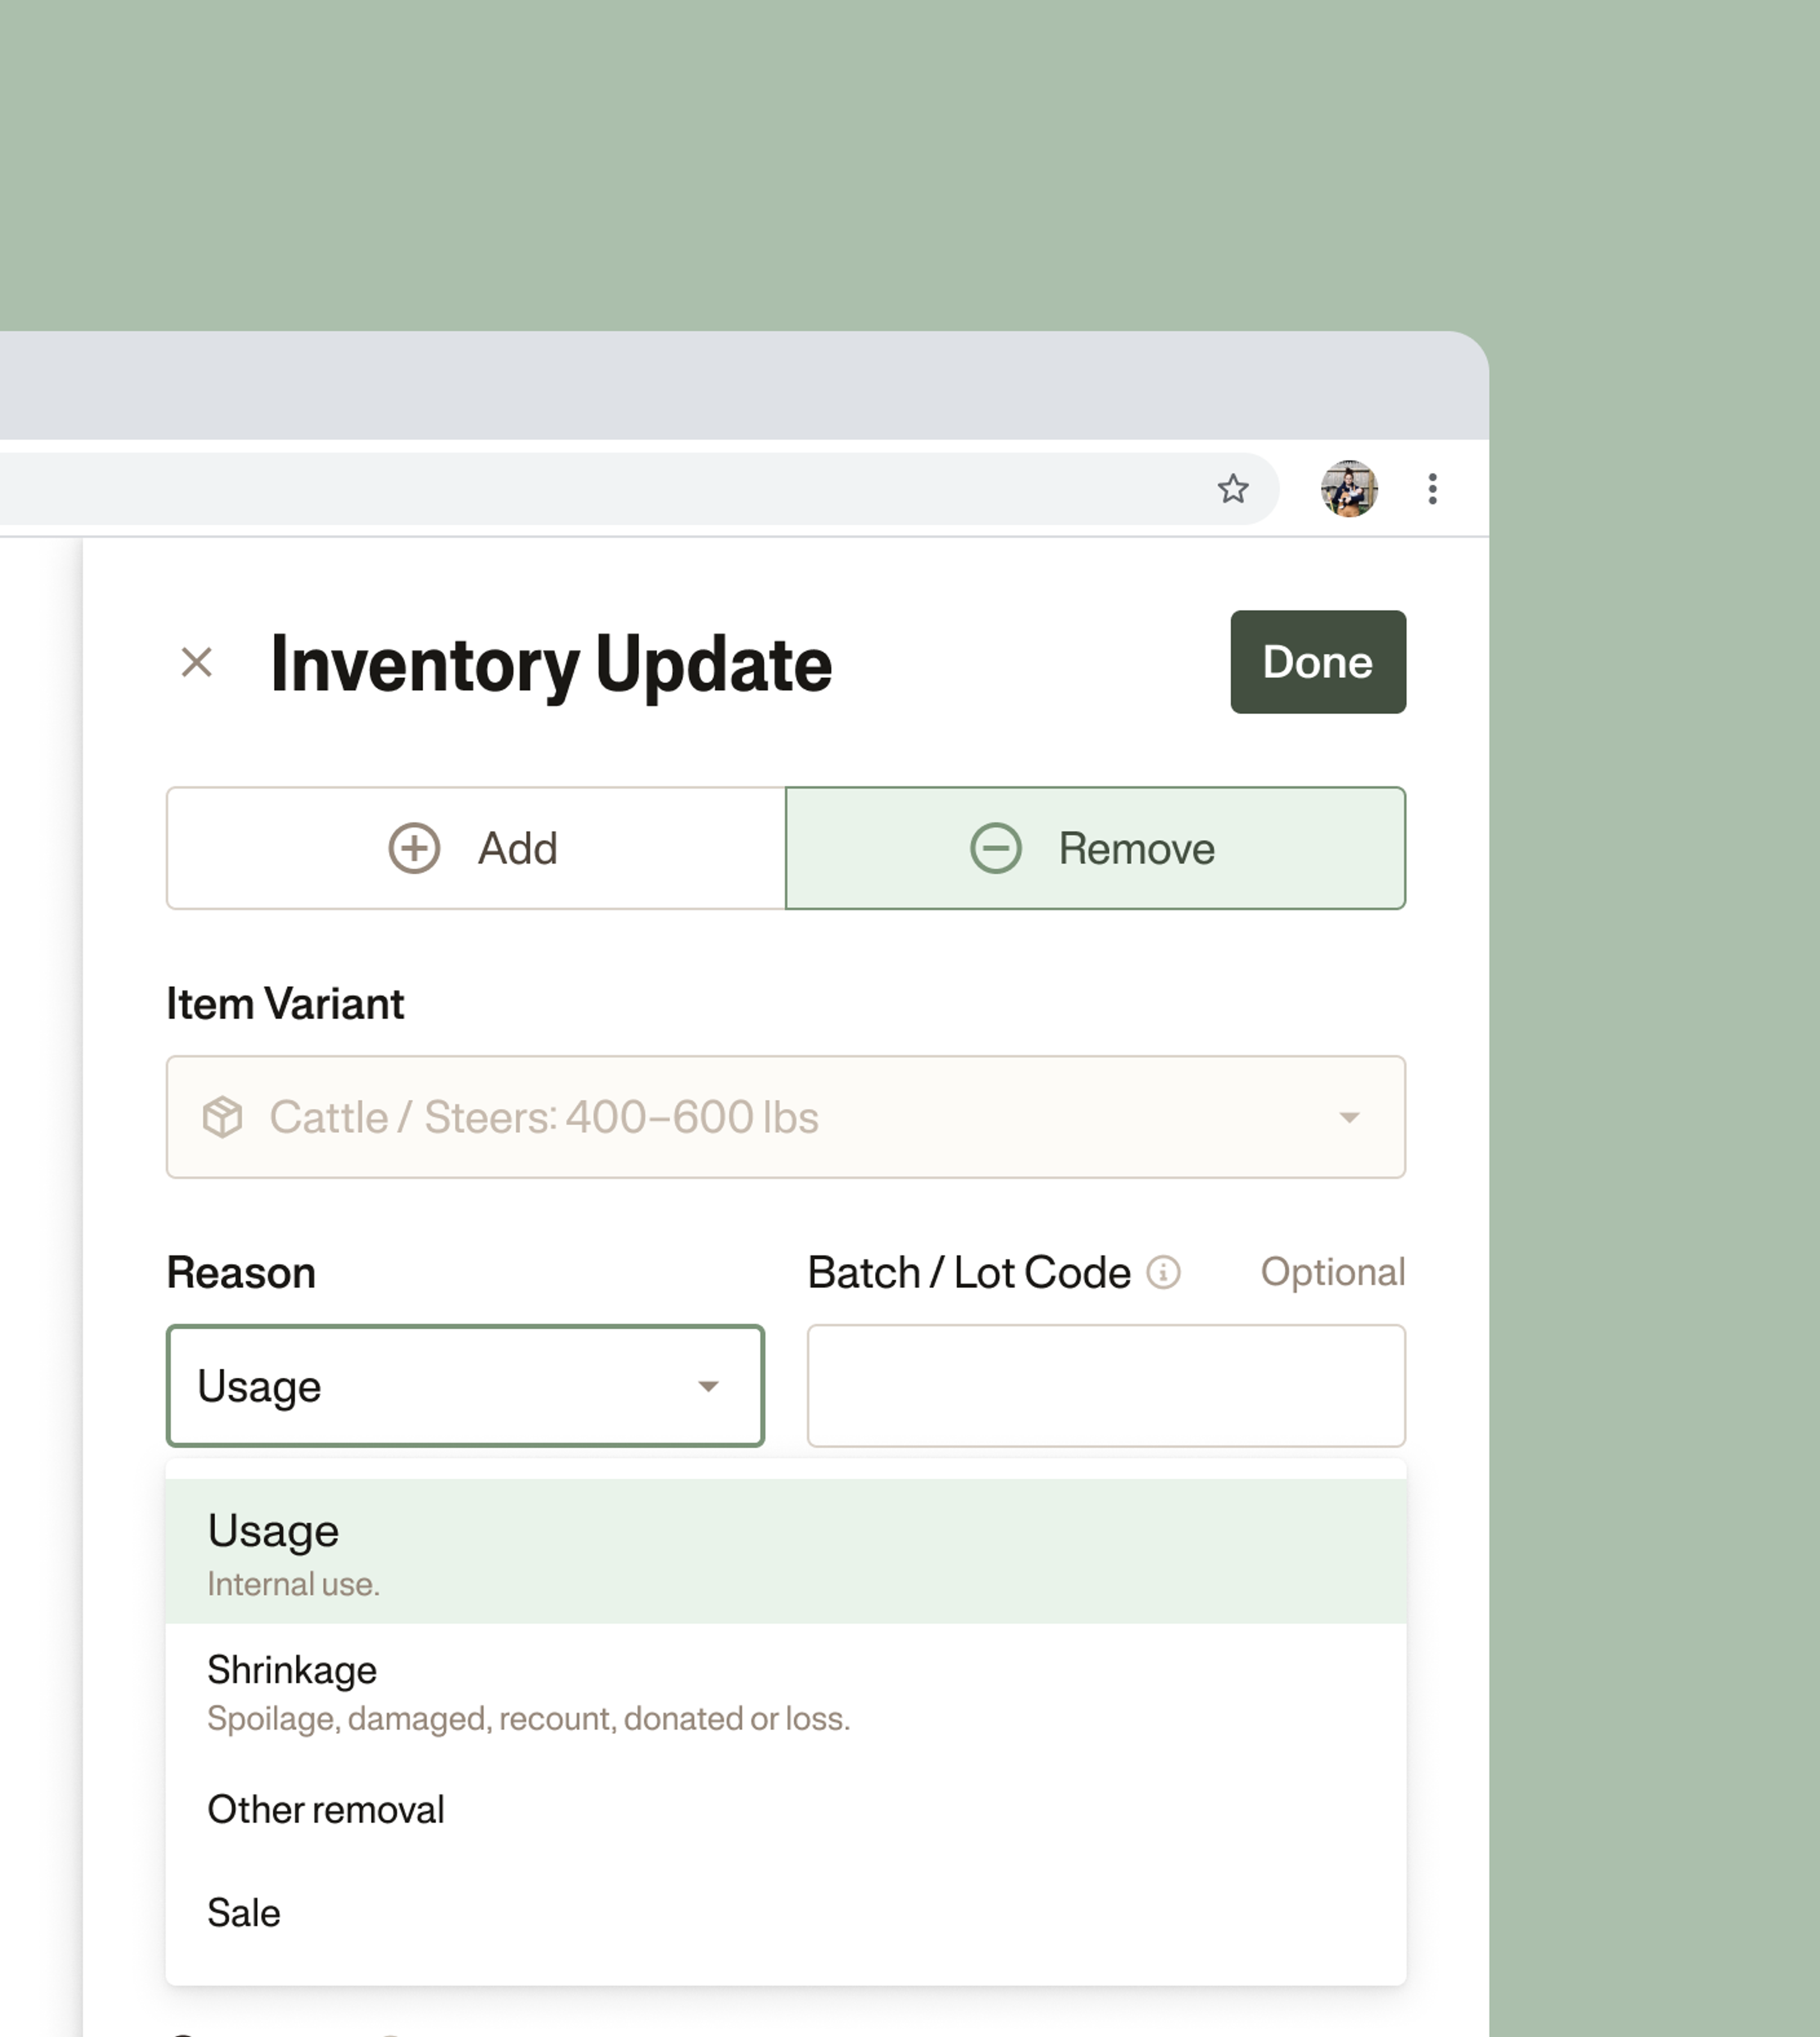Close the Inventory Update panel

point(197,662)
